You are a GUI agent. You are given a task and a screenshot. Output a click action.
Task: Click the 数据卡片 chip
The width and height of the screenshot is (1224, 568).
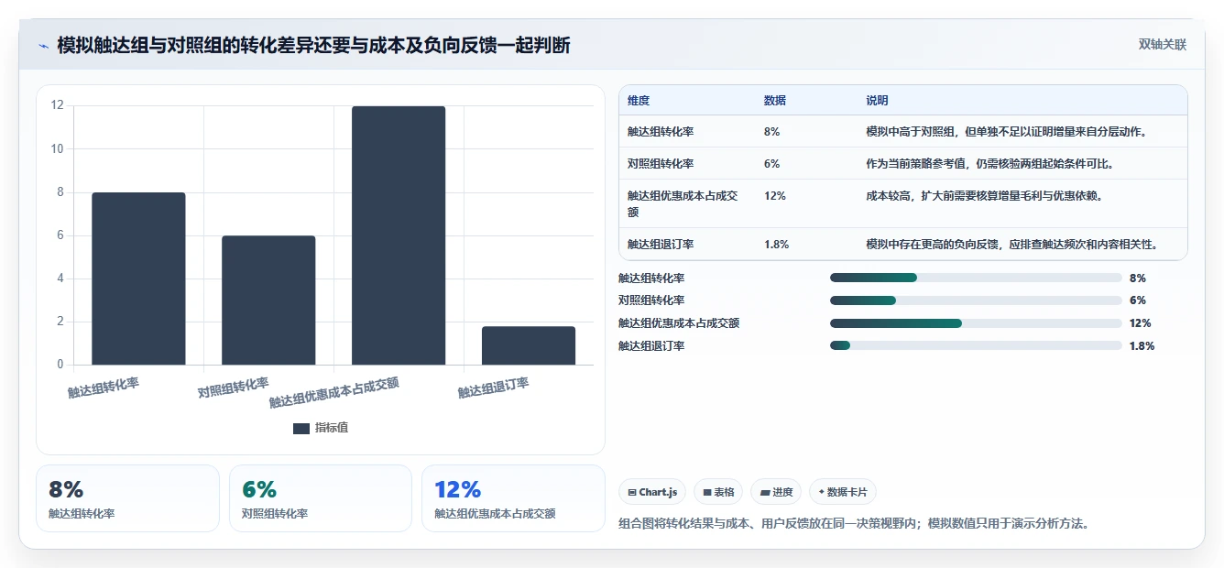point(842,492)
